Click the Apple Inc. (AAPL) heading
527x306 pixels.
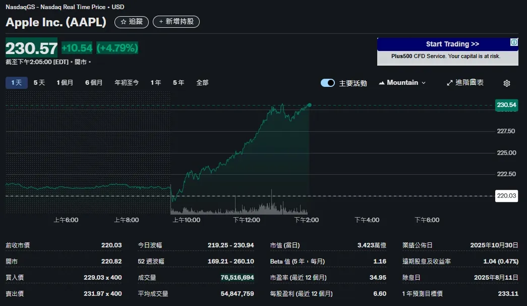tap(56, 22)
